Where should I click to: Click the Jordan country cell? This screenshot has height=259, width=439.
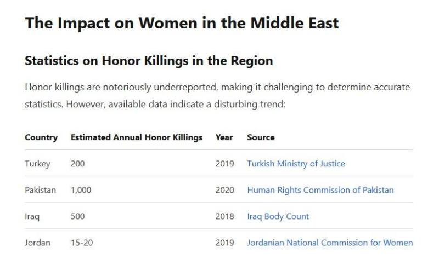pos(37,243)
